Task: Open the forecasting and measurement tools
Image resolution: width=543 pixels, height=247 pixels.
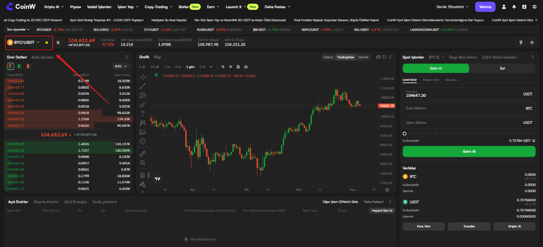Action: [x=143, y=132]
